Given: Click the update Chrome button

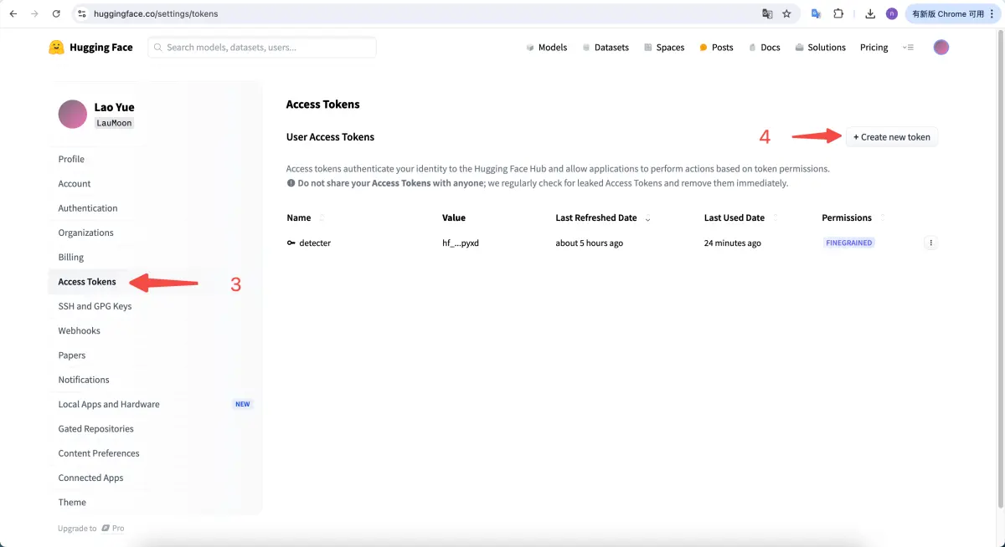Looking at the screenshot, I should [x=952, y=14].
